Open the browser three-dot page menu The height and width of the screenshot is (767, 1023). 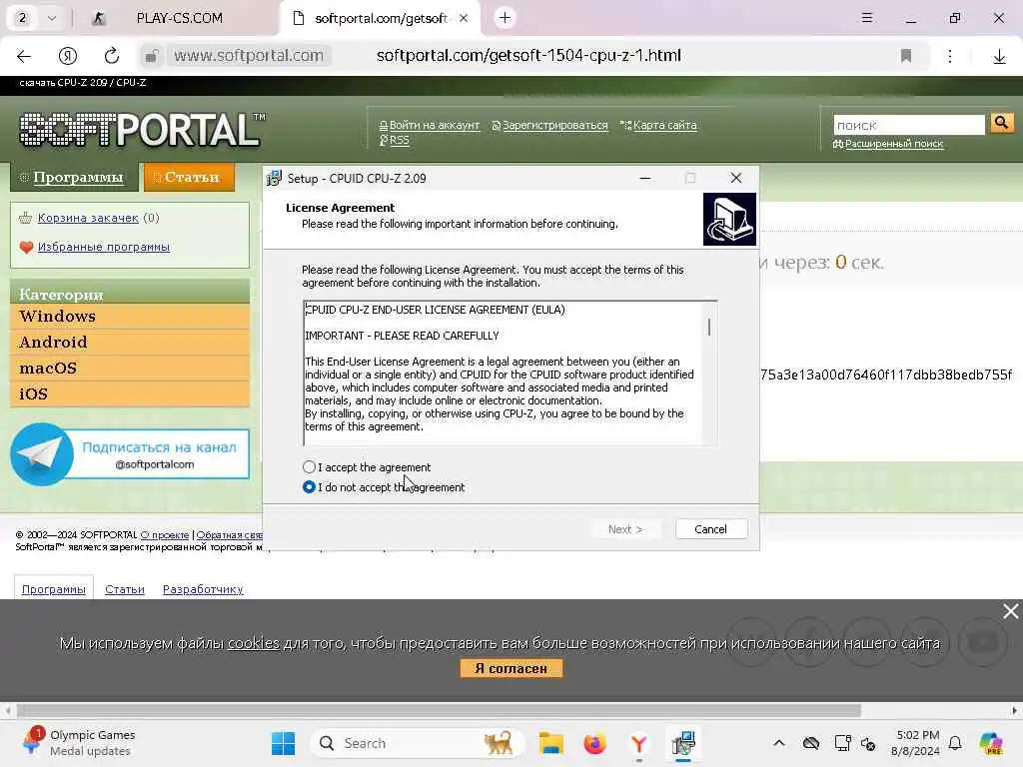click(950, 56)
